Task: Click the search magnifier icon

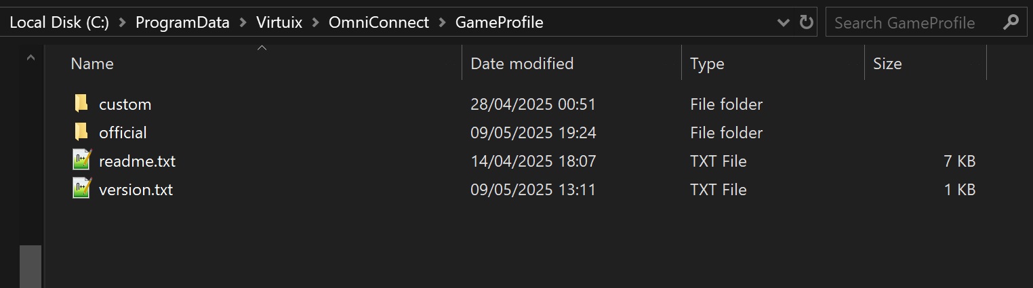Action: tap(1010, 22)
